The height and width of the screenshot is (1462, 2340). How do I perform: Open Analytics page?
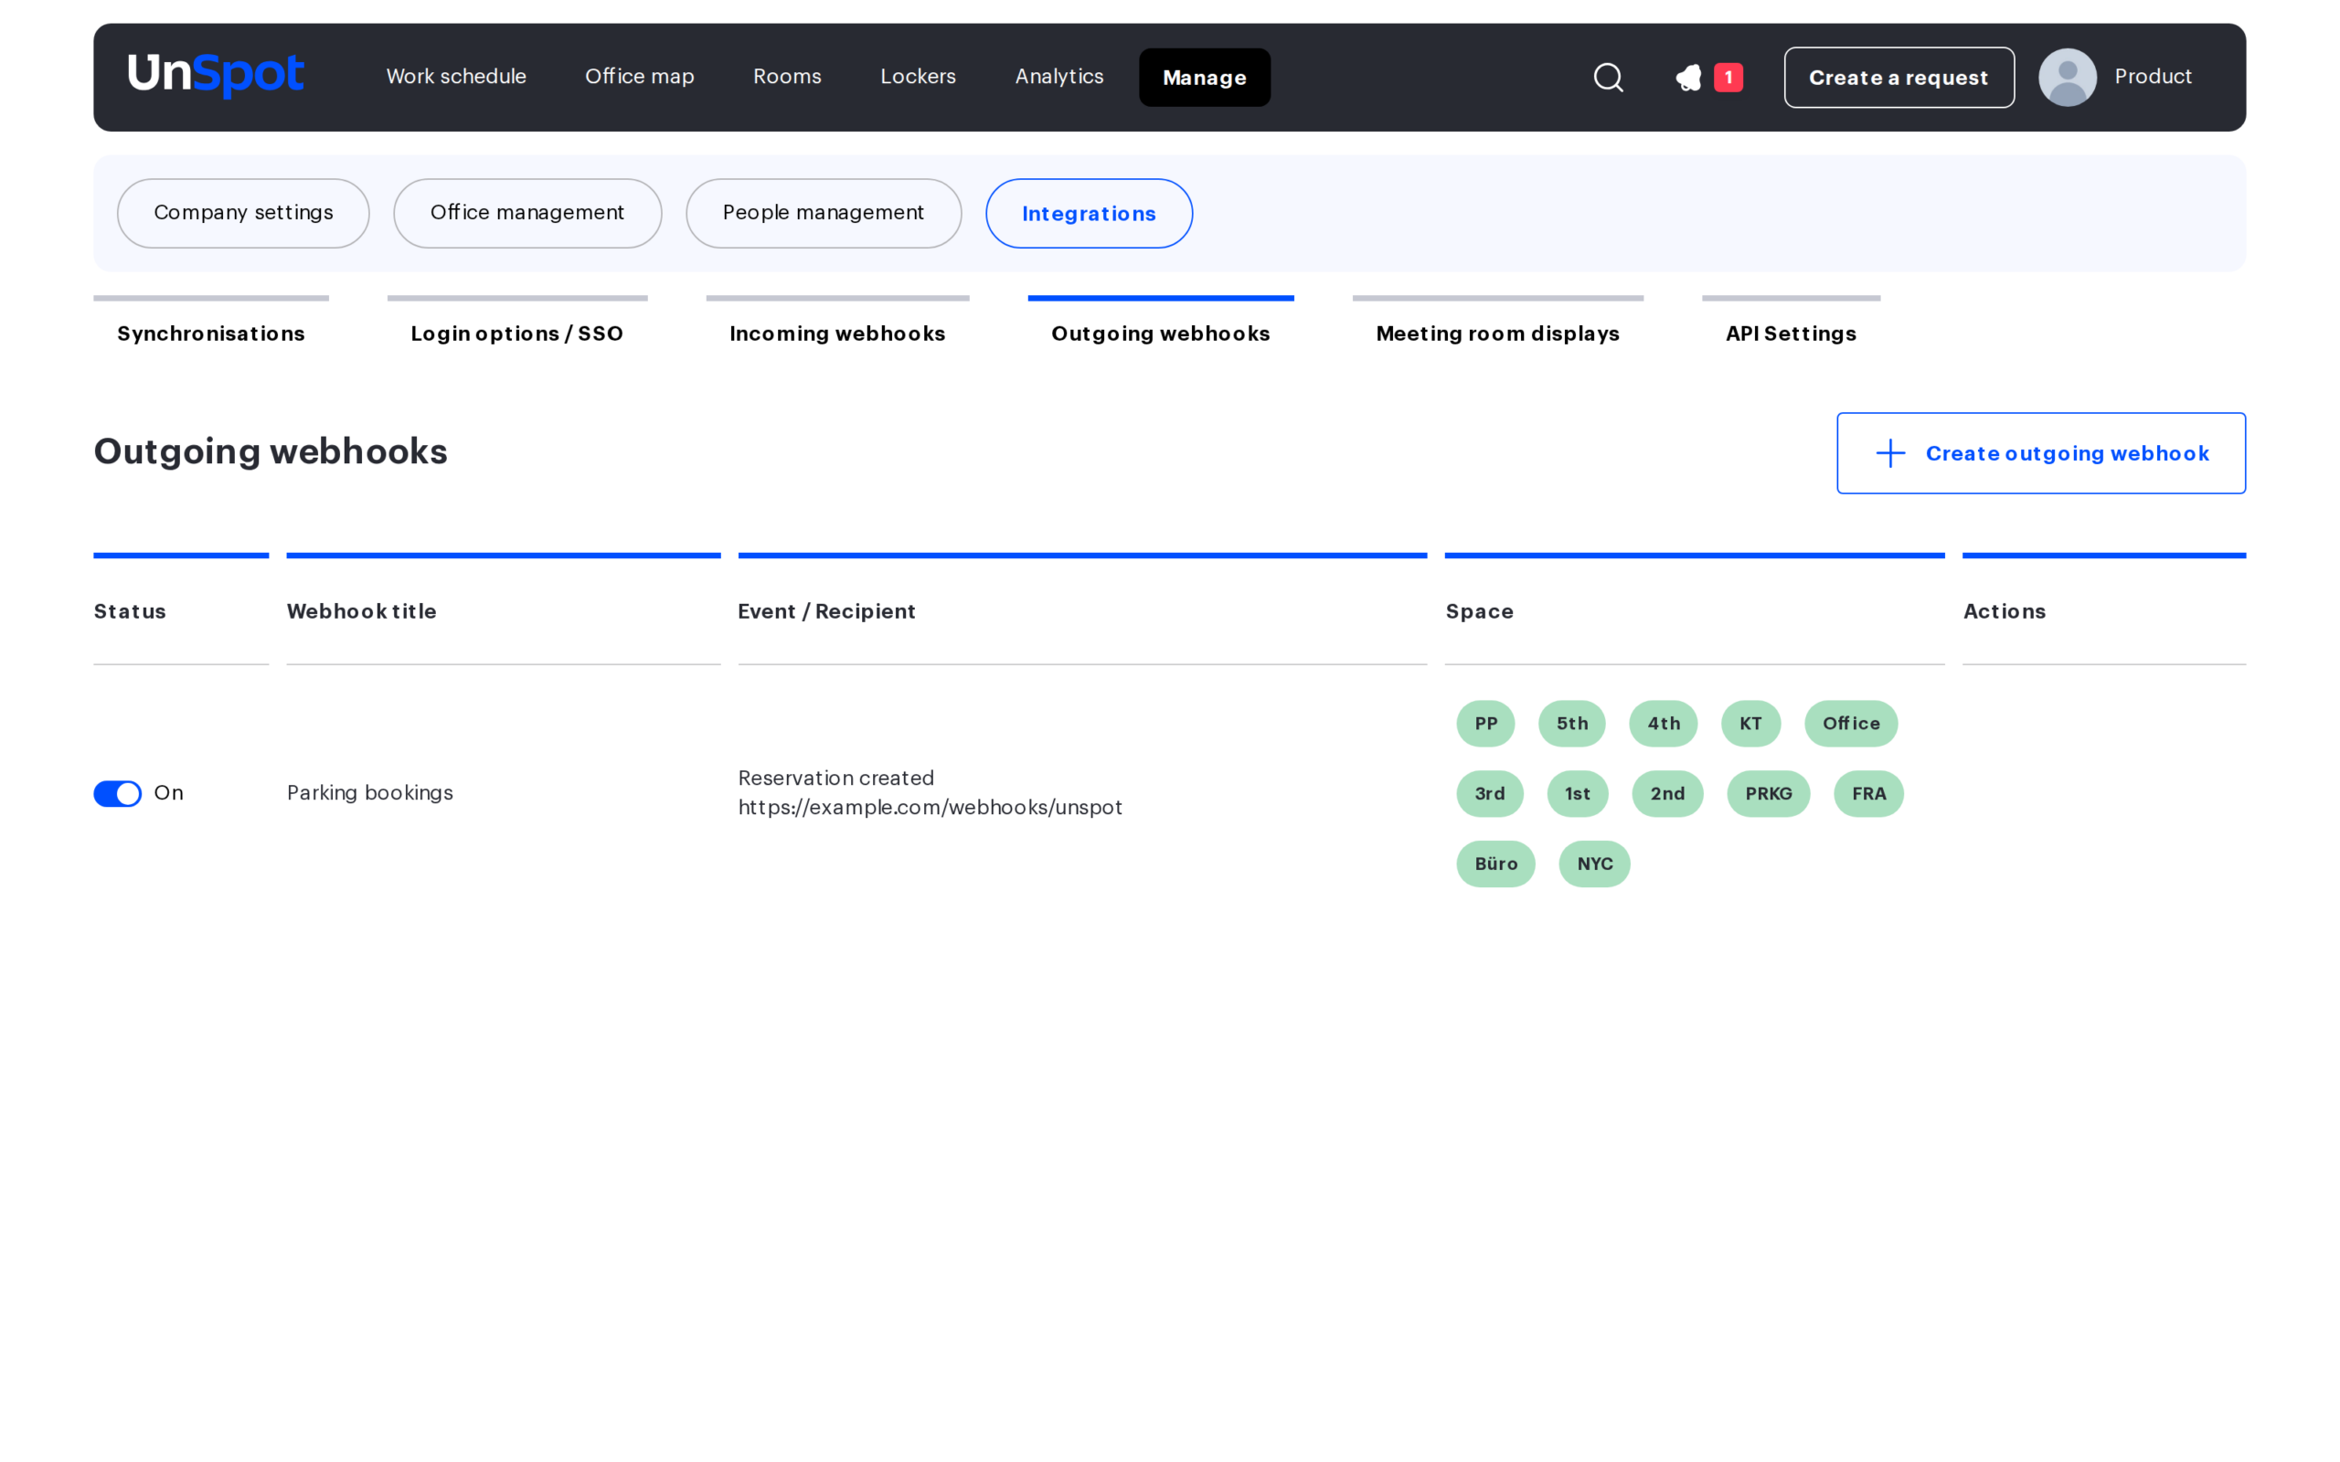coord(1058,77)
